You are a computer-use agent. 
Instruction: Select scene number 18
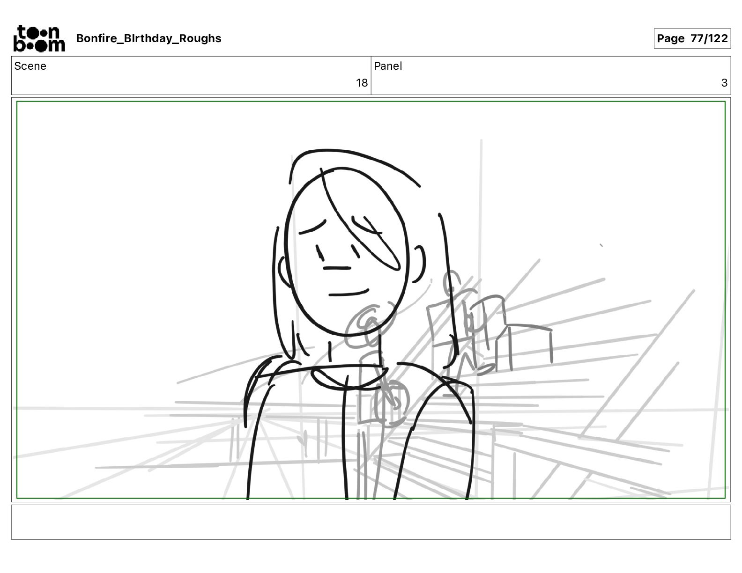pyautogui.click(x=362, y=83)
